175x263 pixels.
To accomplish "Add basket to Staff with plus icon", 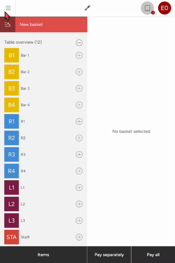I will [79, 237].
